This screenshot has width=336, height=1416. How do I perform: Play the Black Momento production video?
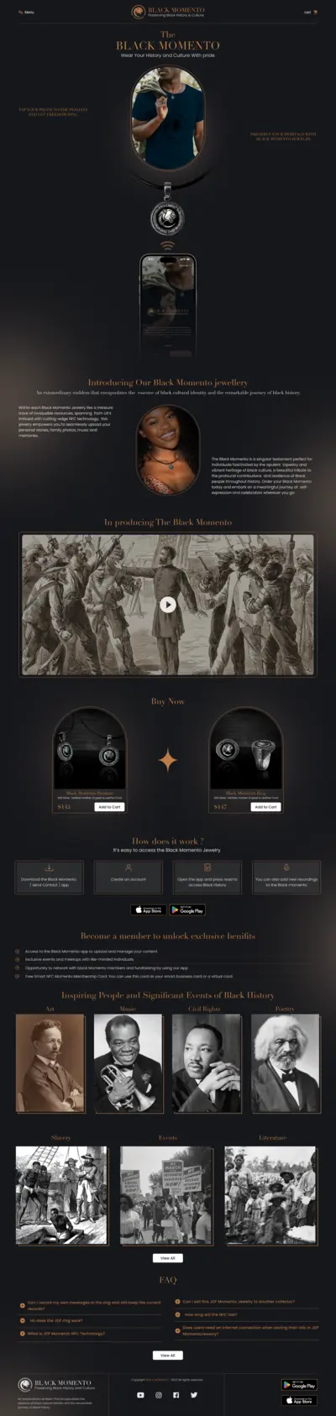pos(168,604)
